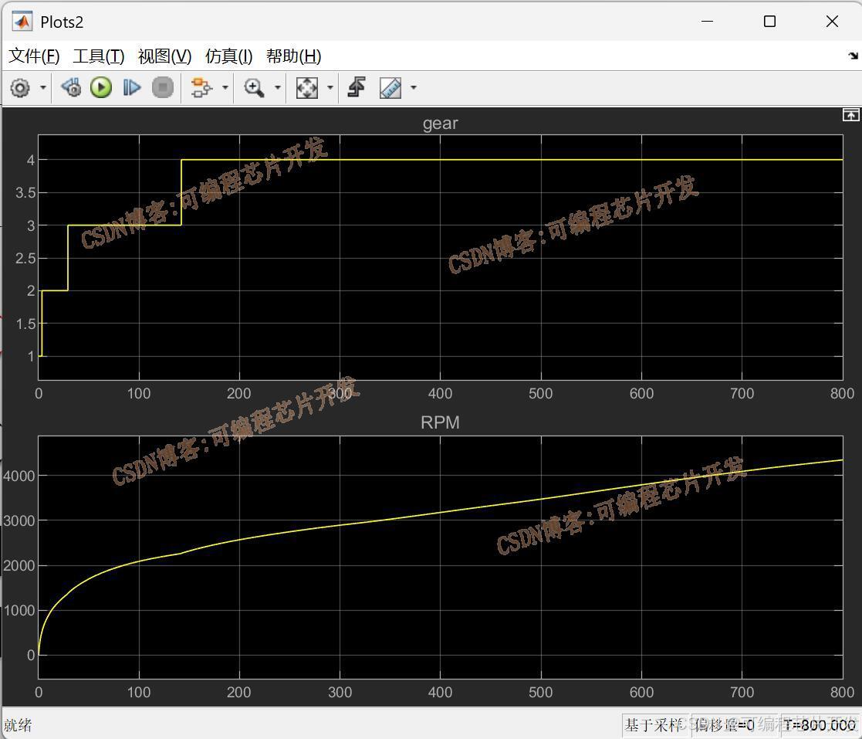Maximize the gear axes using corner icon
862x739 pixels.
pyautogui.click(x=850, y=114)
